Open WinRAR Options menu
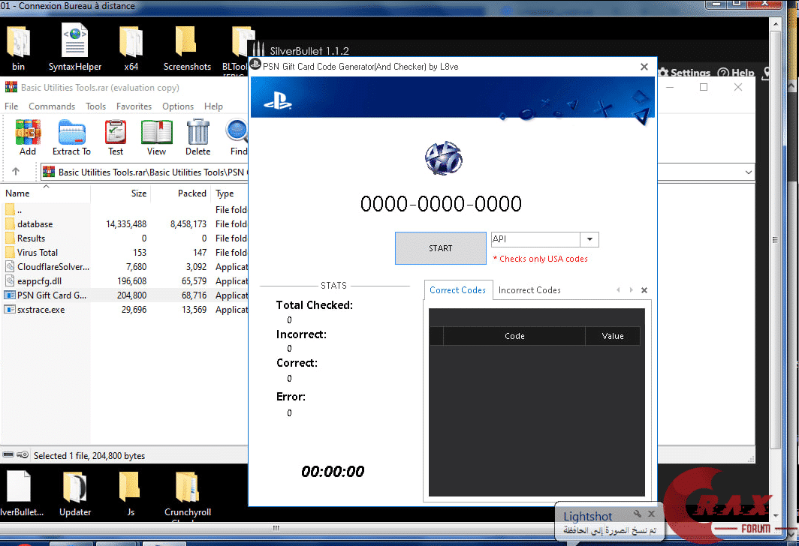Viewport: 799px width, 546px height. pos(178,106)
